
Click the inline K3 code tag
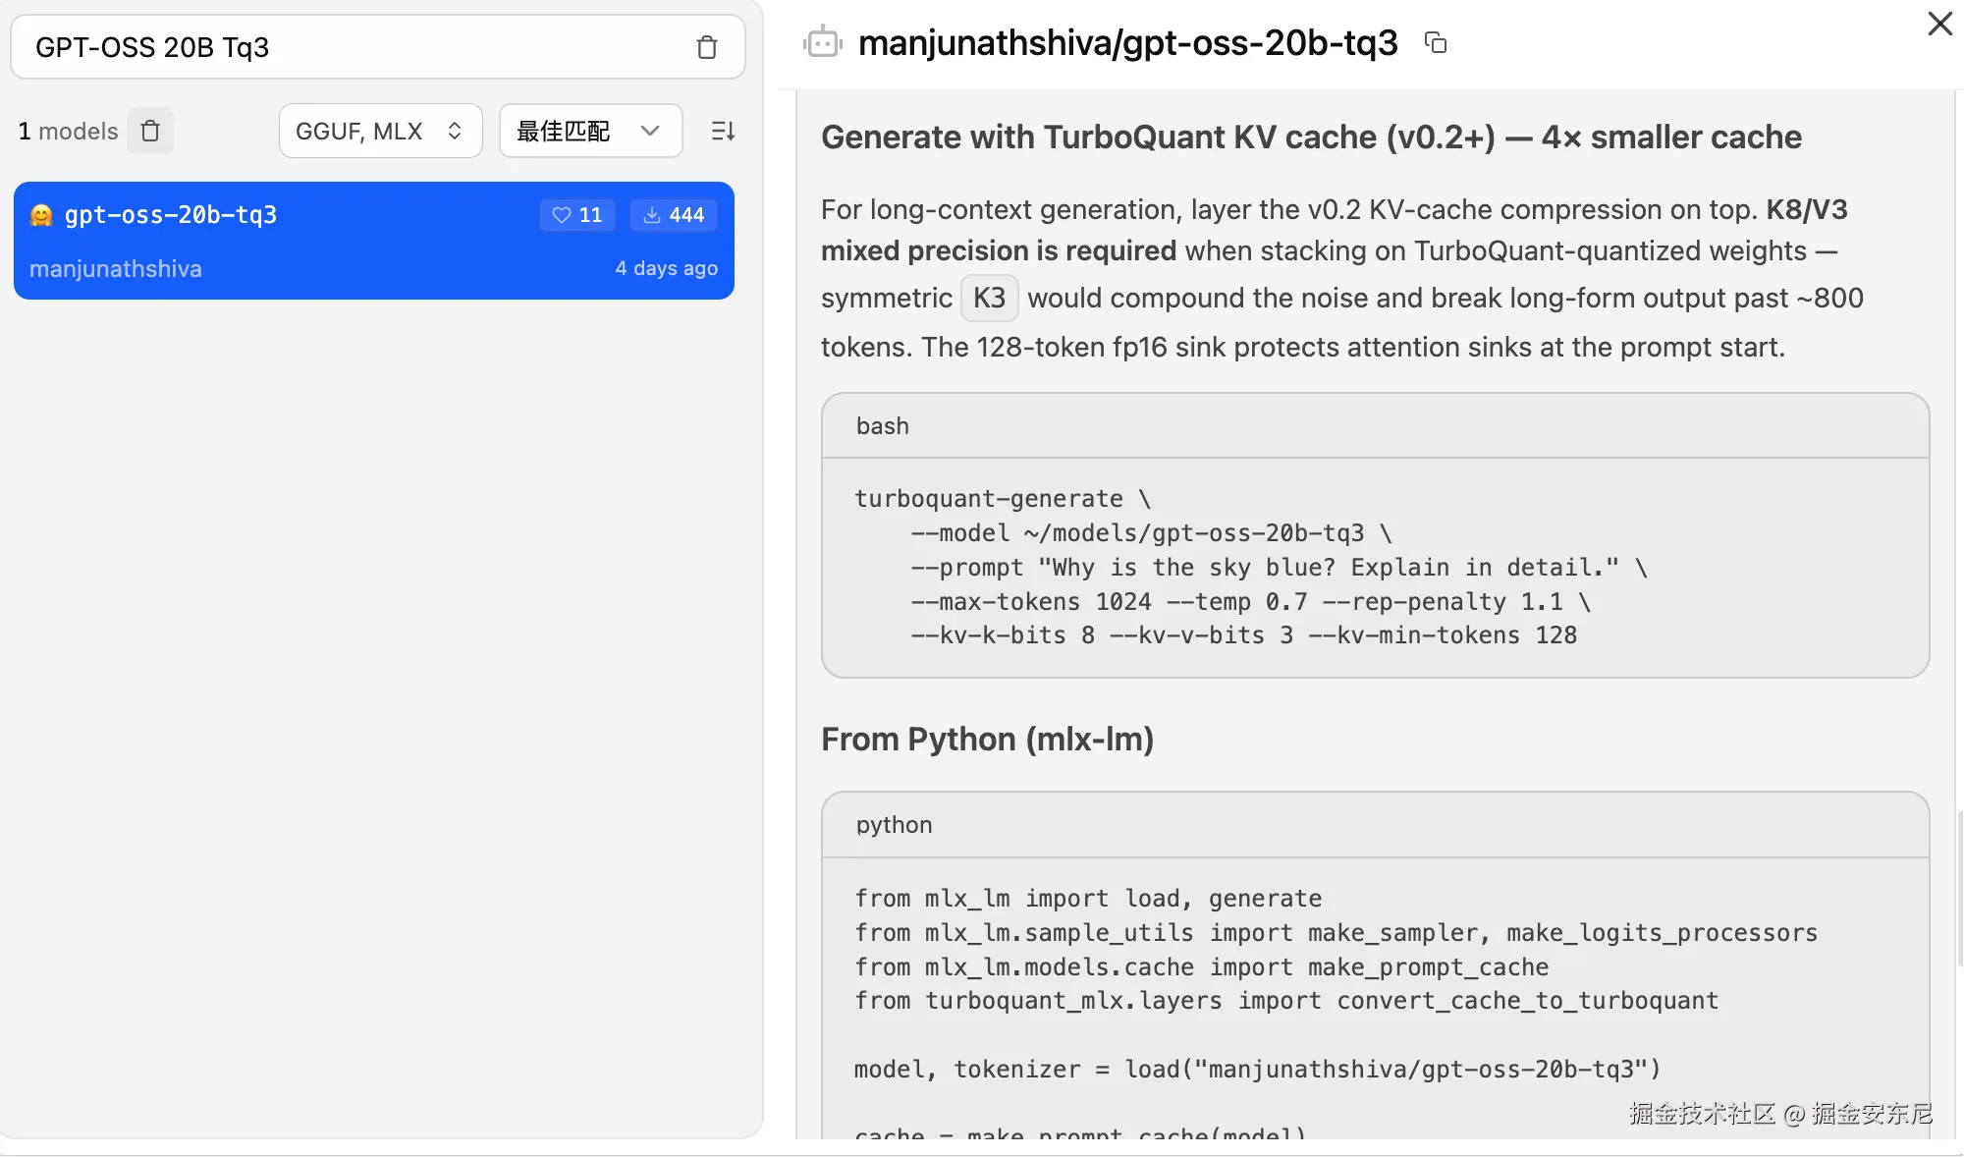(990, 298)
